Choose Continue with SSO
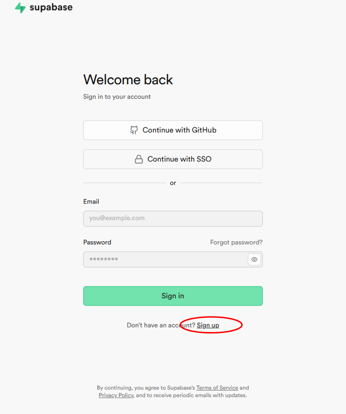 pyautogui.click(x=173, y=159)
